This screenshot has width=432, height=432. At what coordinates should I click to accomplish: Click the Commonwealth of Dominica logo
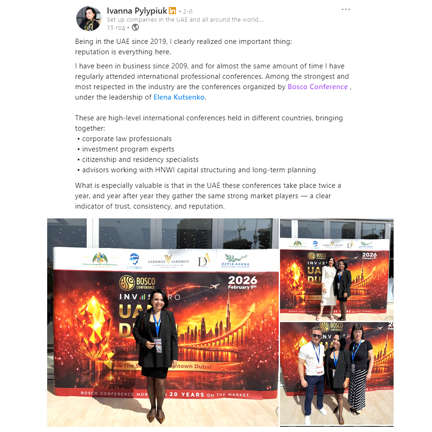pyautogui.click(x=100, y=260)
